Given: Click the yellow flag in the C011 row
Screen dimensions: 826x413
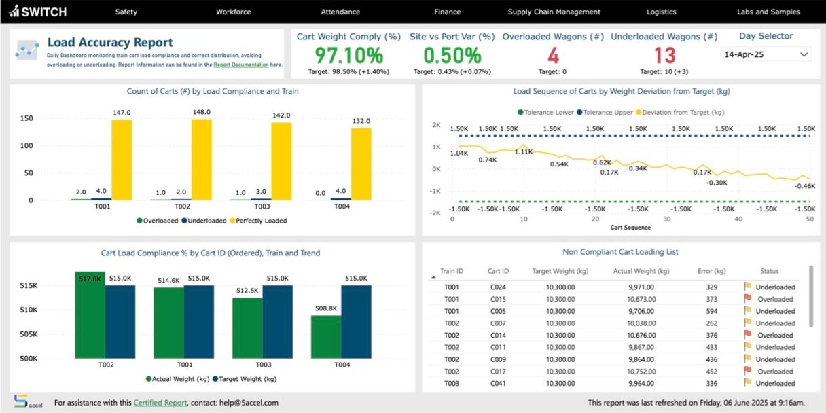Looking at the screenshot, I should (747, 347).
